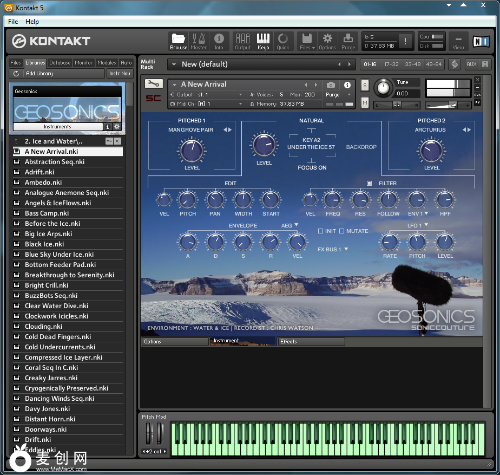
Task: Enable the MUTATE checkbox
Action: pos(341,231)
